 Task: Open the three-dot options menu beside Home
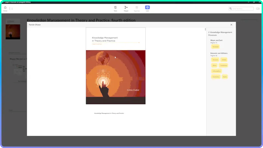(x=12, y=8)
